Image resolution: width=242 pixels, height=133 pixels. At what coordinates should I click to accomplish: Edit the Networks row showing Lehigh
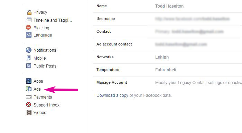[167, 57]
